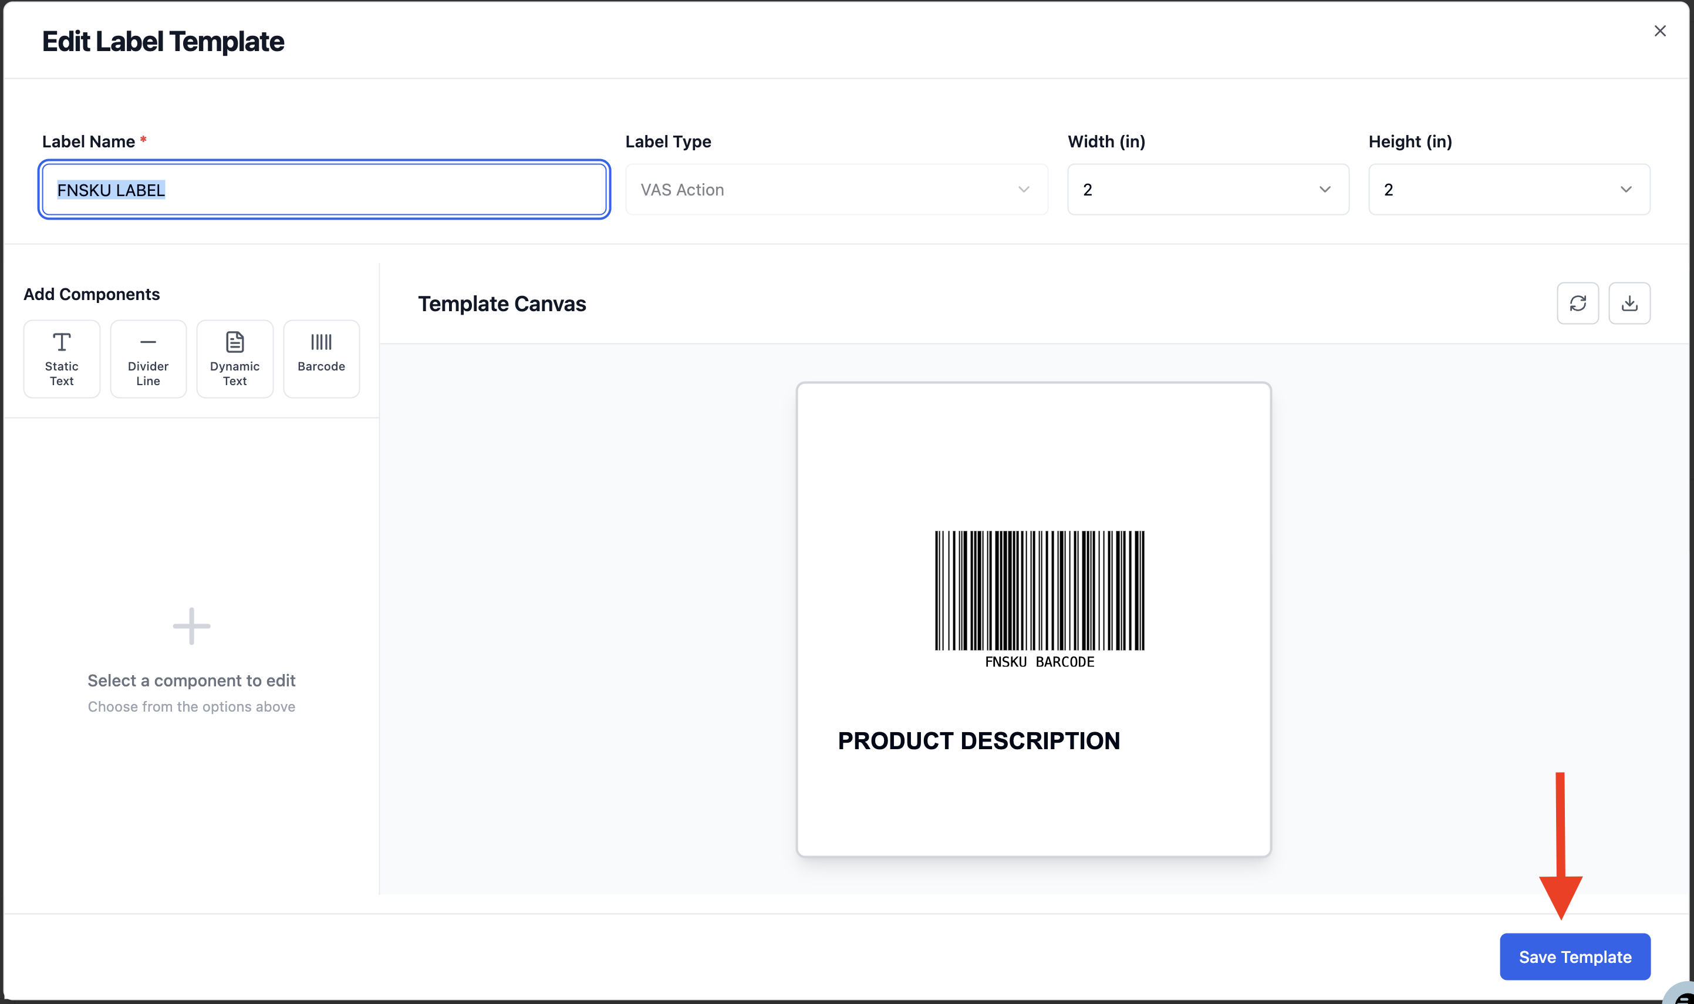The height and width of the screenshot is (1004, 1694).
Task: Click the Height field chevron arrow
Action: (x=1626, y=190)
